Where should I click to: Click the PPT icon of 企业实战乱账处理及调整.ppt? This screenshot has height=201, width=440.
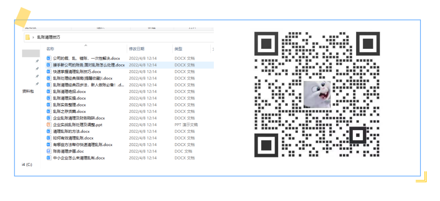coord(48,125)
